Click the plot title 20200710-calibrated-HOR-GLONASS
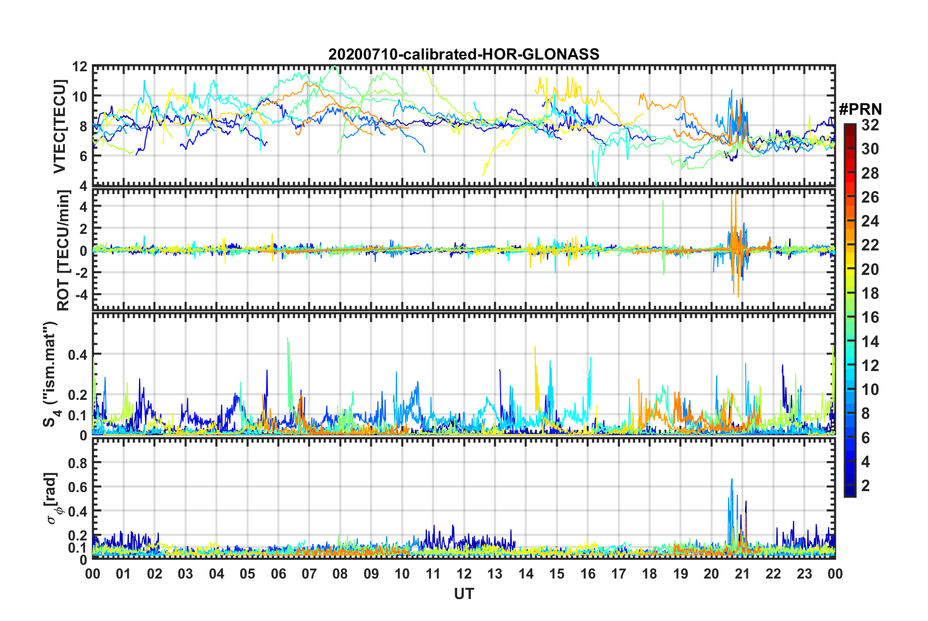The height and width of the screenshot is (621, 928). pos(464,54)
